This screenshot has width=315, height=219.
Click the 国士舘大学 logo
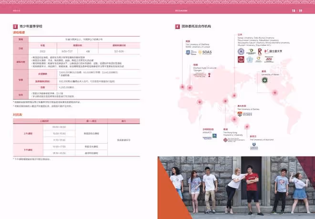coord(273,52)
